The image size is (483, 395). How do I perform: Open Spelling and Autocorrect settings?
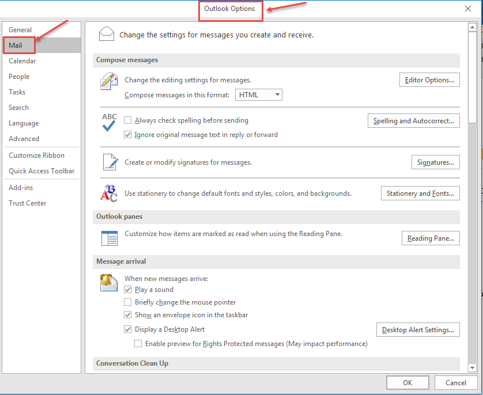pyautogui.click(x=414, y=120)
